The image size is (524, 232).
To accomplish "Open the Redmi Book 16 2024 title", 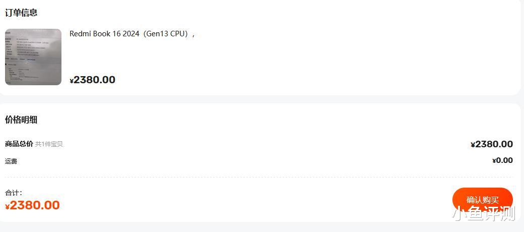I will tap(104, 34).
